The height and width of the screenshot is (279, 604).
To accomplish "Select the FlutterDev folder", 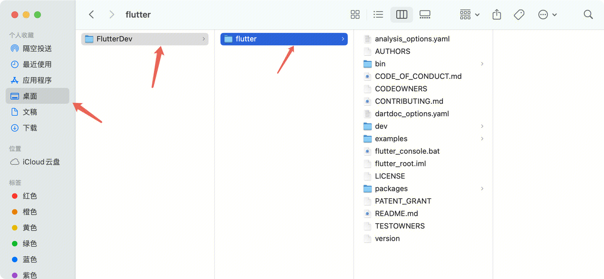I will click(x=114, y=39).
